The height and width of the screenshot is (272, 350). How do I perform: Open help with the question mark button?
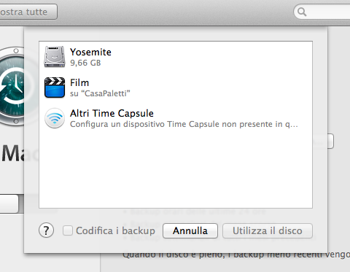46,230
